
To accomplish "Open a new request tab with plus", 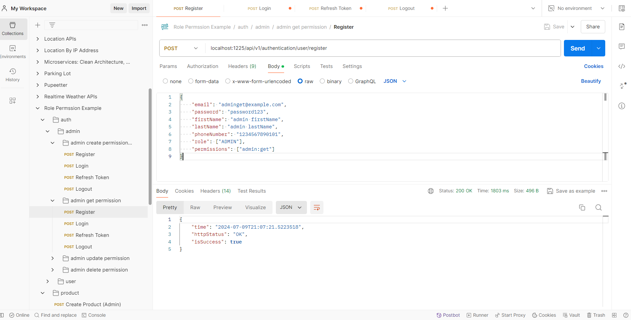I will pyautogui.click(x=445, y=8).
